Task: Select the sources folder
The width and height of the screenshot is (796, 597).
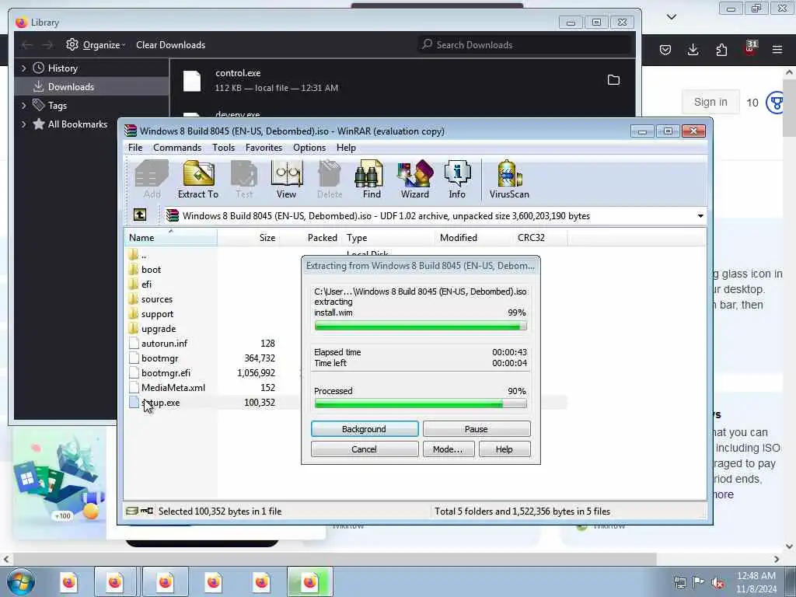Action: pos(157,299)
